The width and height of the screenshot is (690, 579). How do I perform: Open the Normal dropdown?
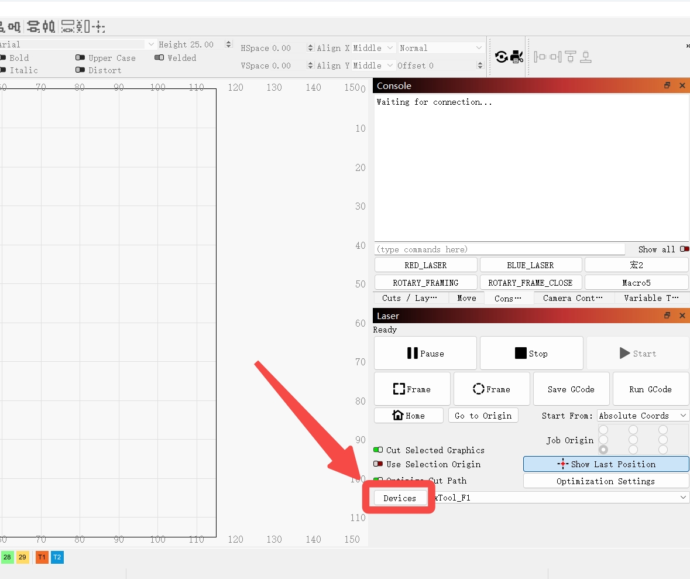point(441,48)
